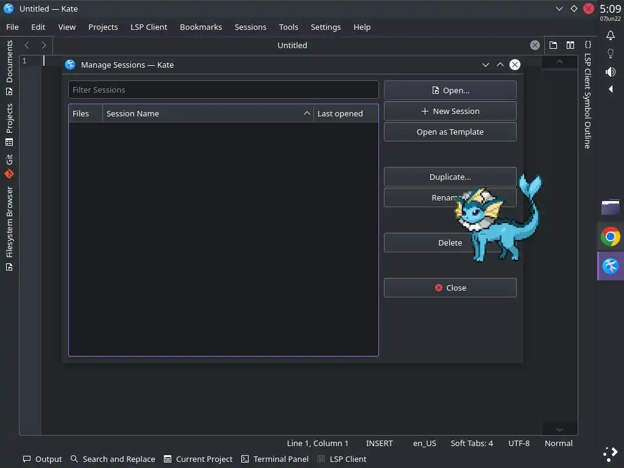The width and height of the screenshot is (624, 468).
Task: Open the Soft Tabs: 4 indentation menu
Action: [x=472, y=444]
